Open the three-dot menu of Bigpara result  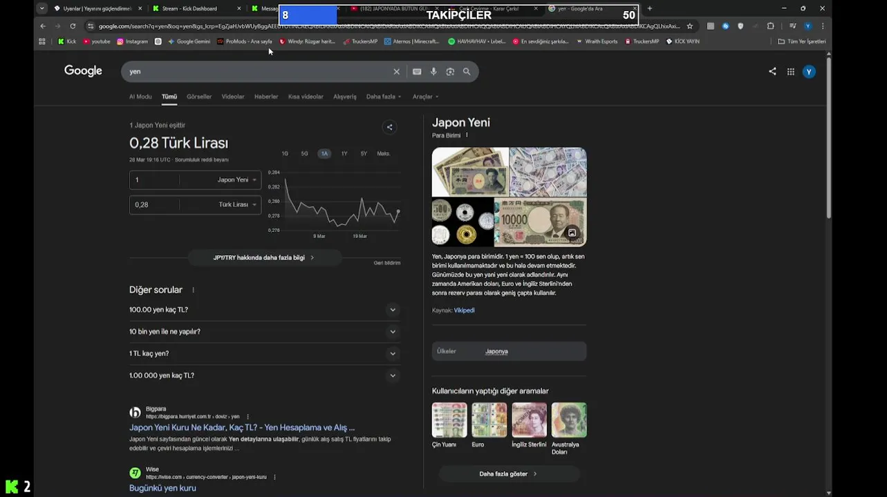(248, 417)
